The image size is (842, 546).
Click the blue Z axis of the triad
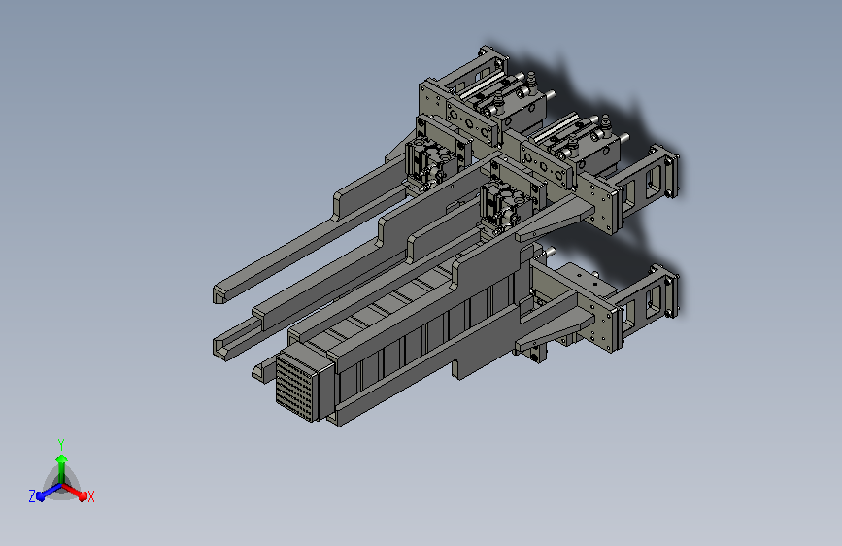click(x=49, y=493)
